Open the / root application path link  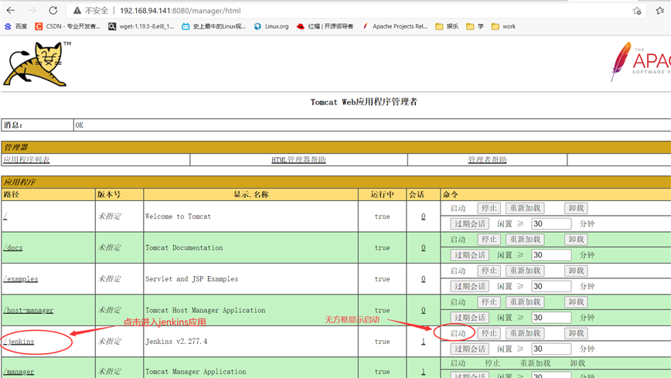5,216
